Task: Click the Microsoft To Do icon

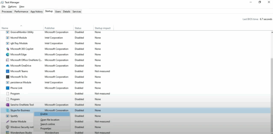Action: coord(7,77)
